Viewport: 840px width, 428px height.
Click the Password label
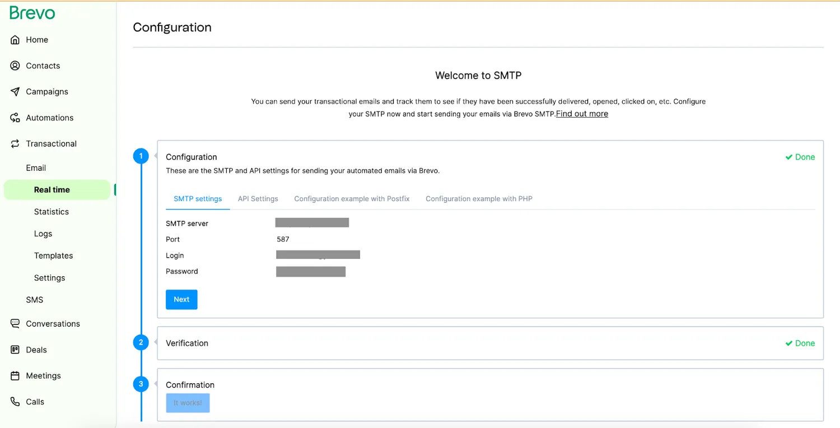point(182,271)
